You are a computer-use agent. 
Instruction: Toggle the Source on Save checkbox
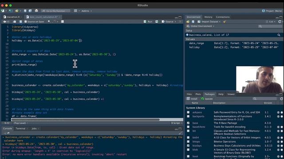click(26, 22)
